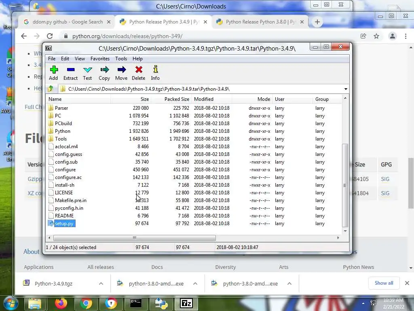Open Firefox from the taskbar
The height and width of the screenshot is (311, 414).
point(61,303)
